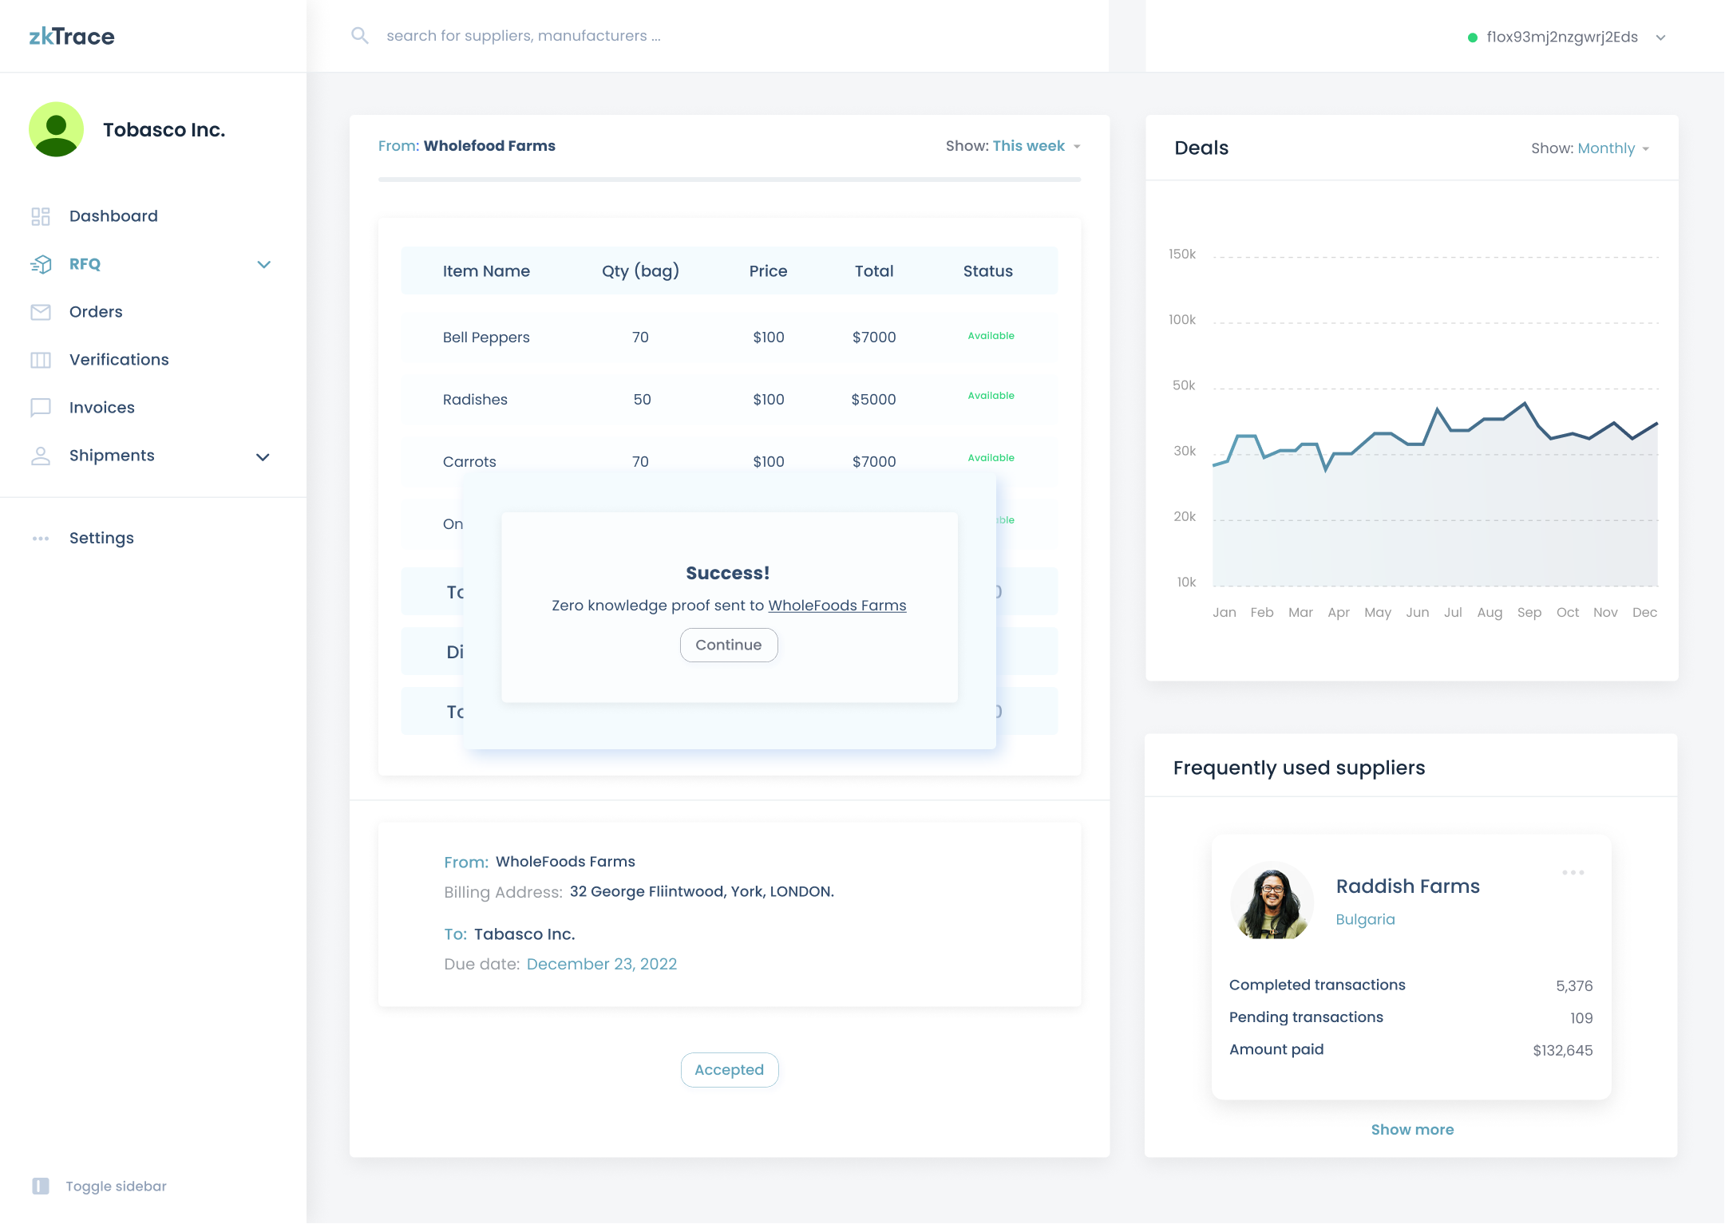The height and width of the screenshot is (1224, 1725).
Task: Follow the WholeFoods Farms link in dialog
Action: (837, 606)
